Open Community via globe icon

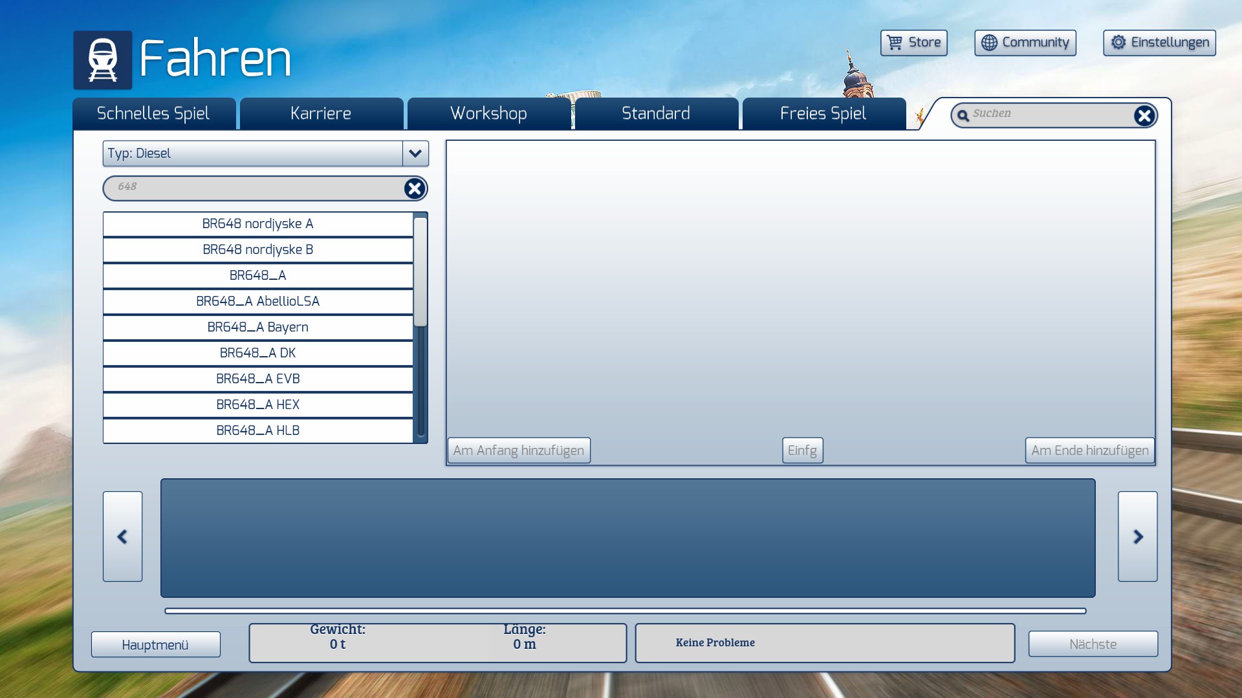989,43
